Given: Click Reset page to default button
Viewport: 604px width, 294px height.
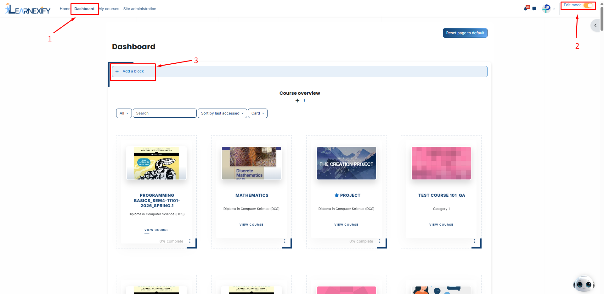Looking at the screenshot, I should coord(465,33).
